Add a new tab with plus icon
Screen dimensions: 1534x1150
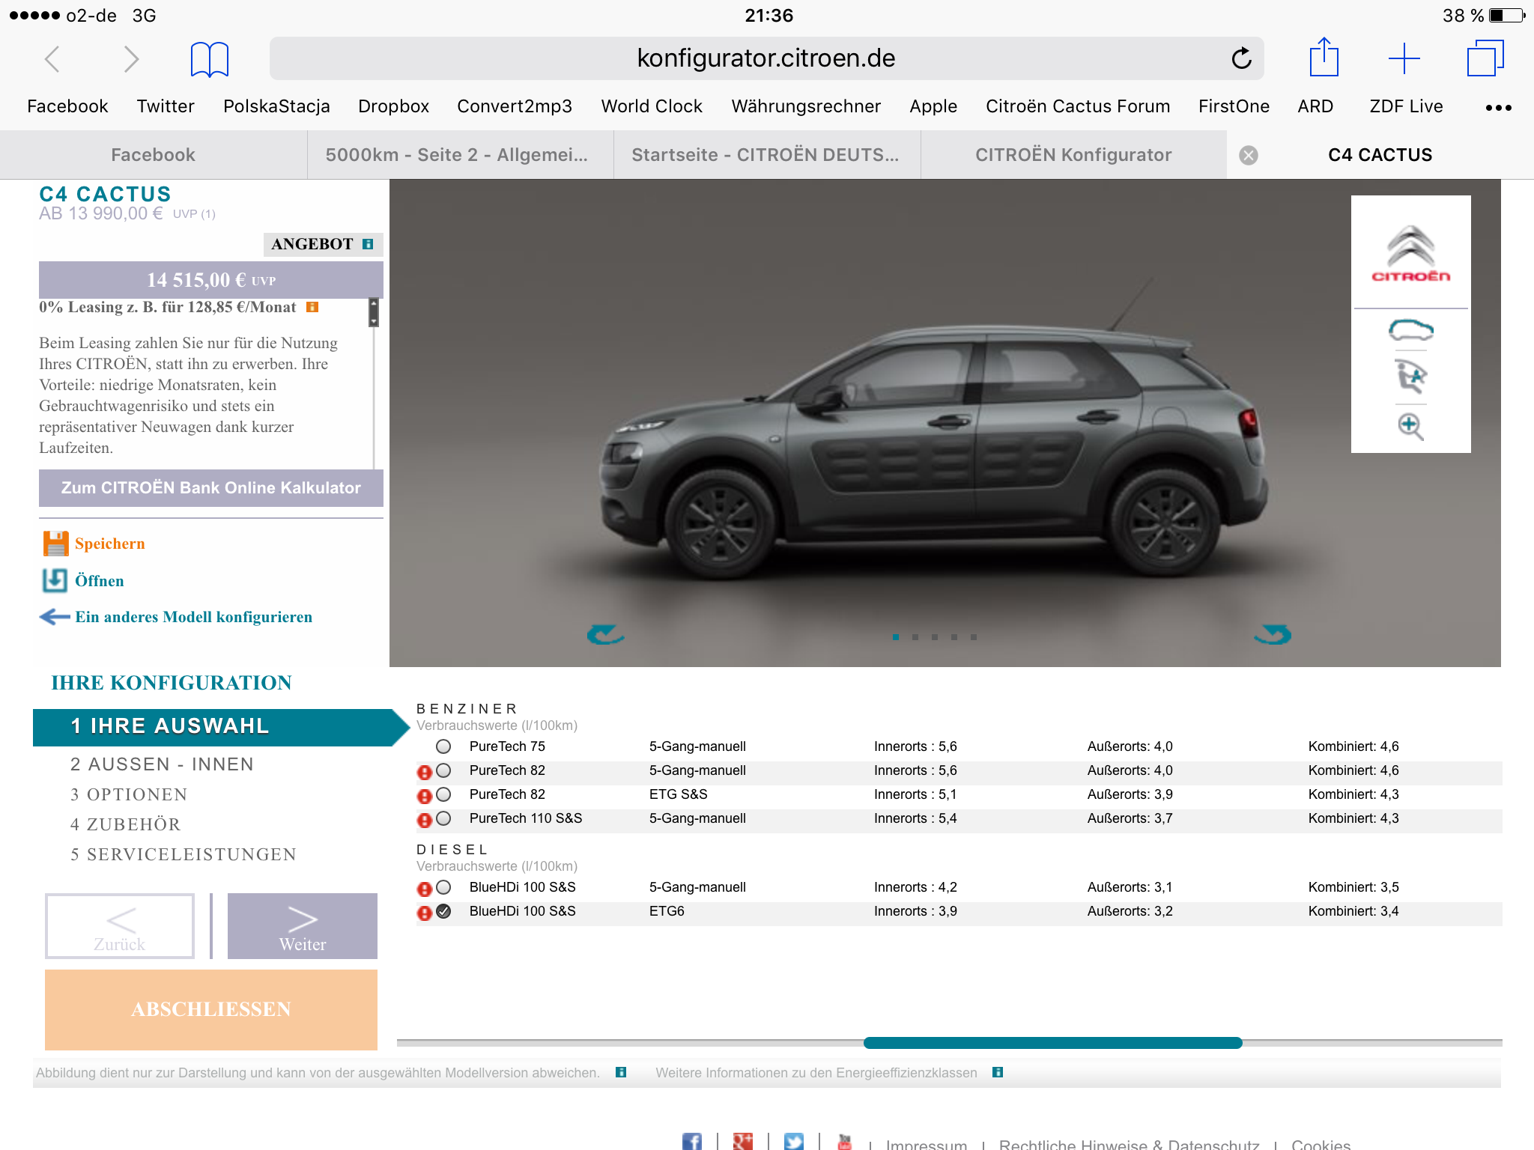1404,58
